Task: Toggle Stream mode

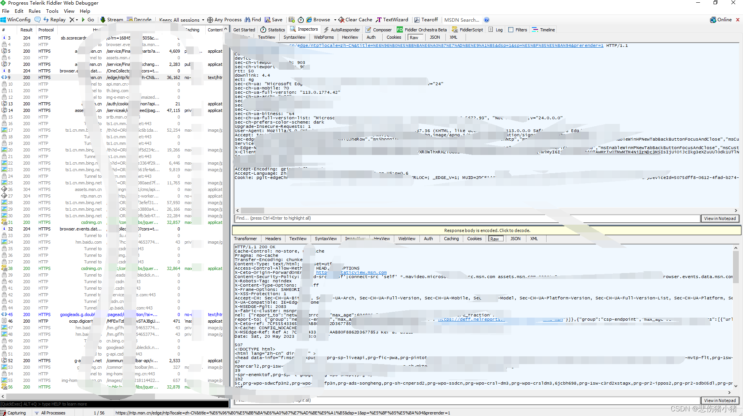Action: (112, 20)
